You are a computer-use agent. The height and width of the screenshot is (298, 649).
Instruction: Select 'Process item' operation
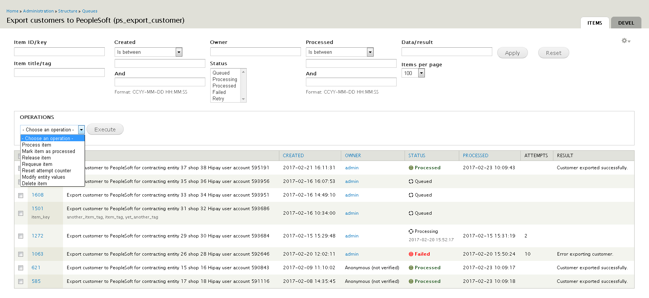(52, 145)
